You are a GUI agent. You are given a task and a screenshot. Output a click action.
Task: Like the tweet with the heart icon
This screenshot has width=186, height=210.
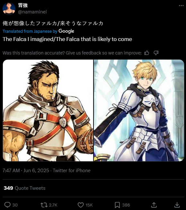81,205
